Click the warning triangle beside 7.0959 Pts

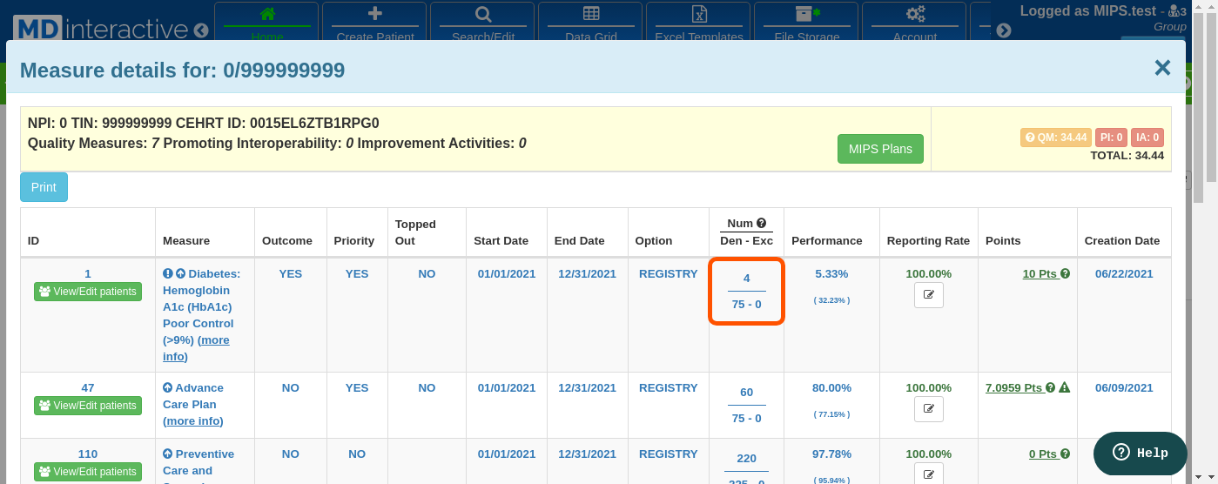point(1064,388)
